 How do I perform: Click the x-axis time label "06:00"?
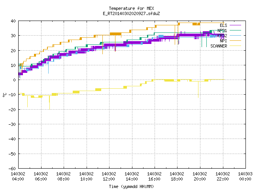coord(41,179)
